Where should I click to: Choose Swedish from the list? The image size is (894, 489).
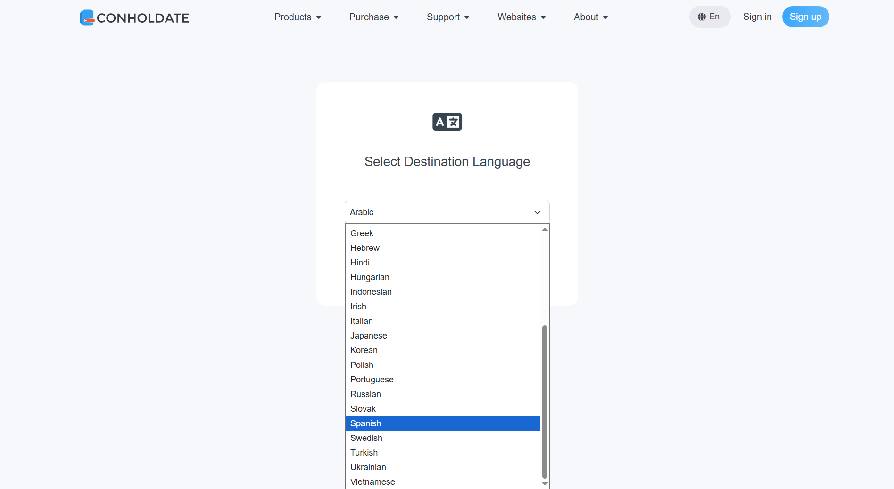click(443, 438)
